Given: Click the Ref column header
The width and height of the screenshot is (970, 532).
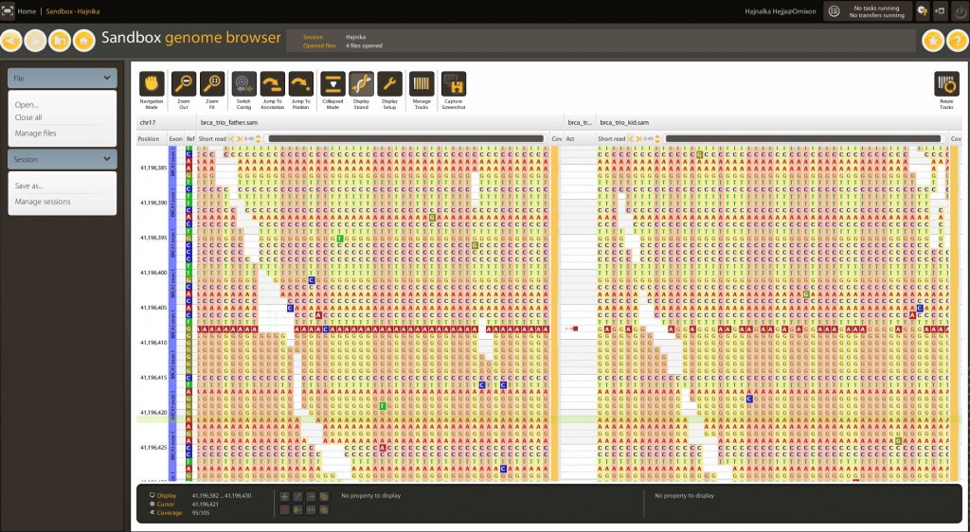Looking at the screenshot, I should (x=189, y=139).
